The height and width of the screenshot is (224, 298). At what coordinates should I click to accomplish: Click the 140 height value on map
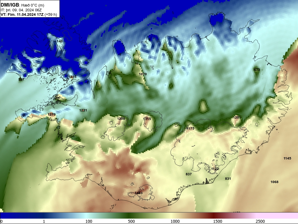coord(60,41)
